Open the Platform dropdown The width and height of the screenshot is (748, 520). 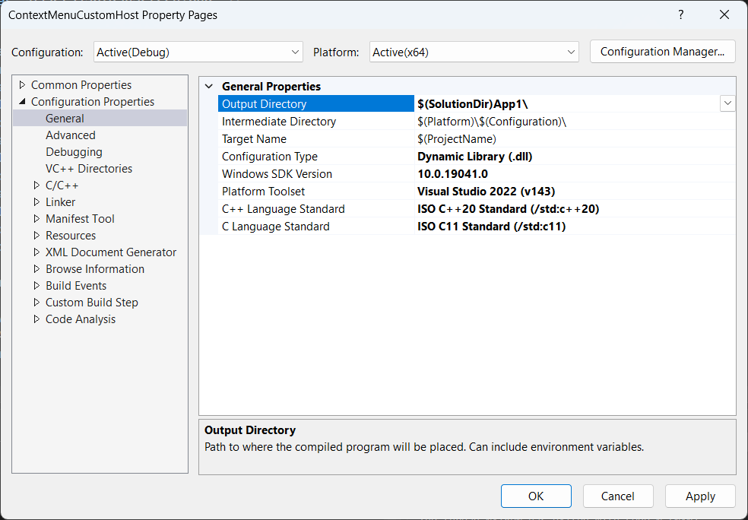[x=474, y=52]
